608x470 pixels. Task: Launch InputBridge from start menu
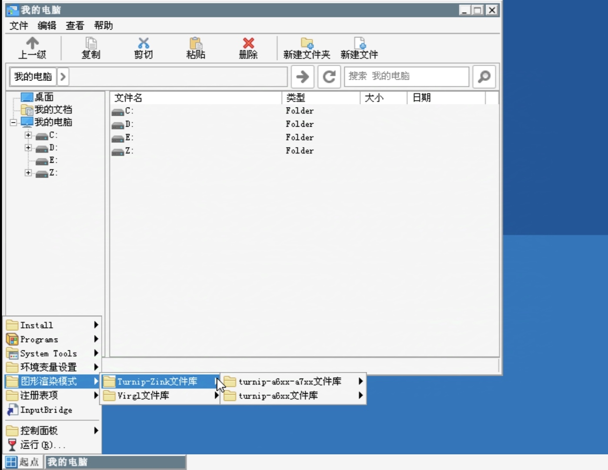coord(53,410)
